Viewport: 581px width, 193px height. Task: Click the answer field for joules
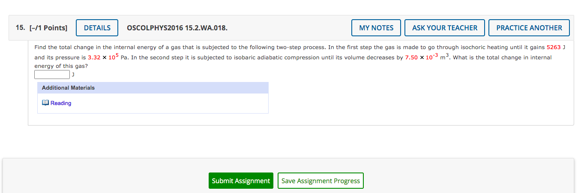52,75
